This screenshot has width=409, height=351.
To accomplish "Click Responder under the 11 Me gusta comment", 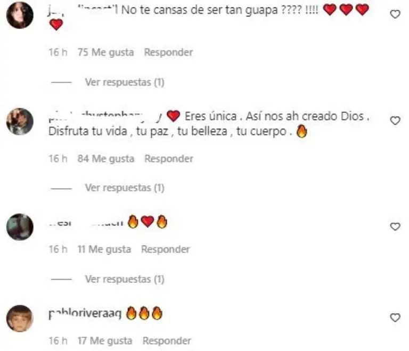I will [166, 249].
